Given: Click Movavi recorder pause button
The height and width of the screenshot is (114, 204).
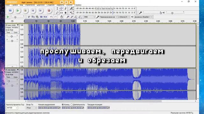Looking at the screenshot, I should pos(66,2).
